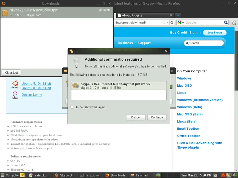Viewport: 238px width, 178px height.
Task: Click the green workspace switcher icon
Action: (158, 175)
